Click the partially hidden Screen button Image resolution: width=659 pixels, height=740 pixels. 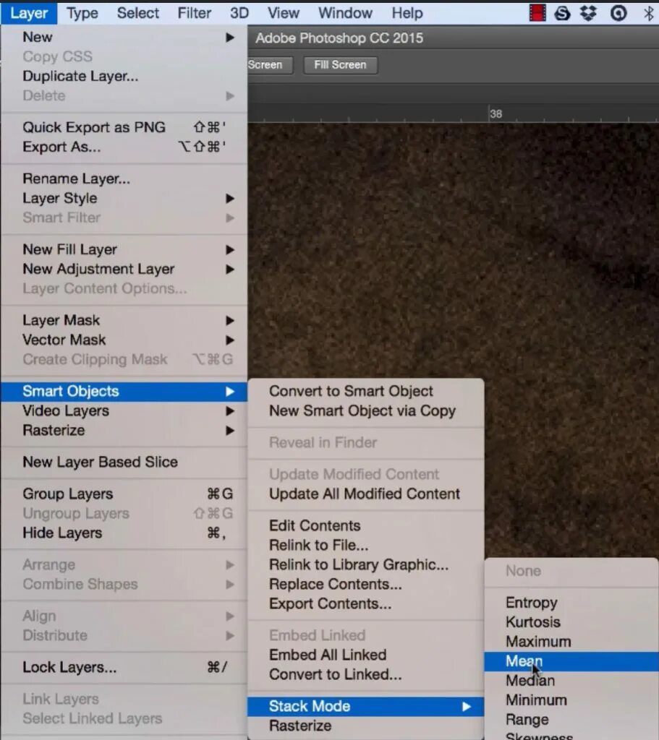point(270,64)
